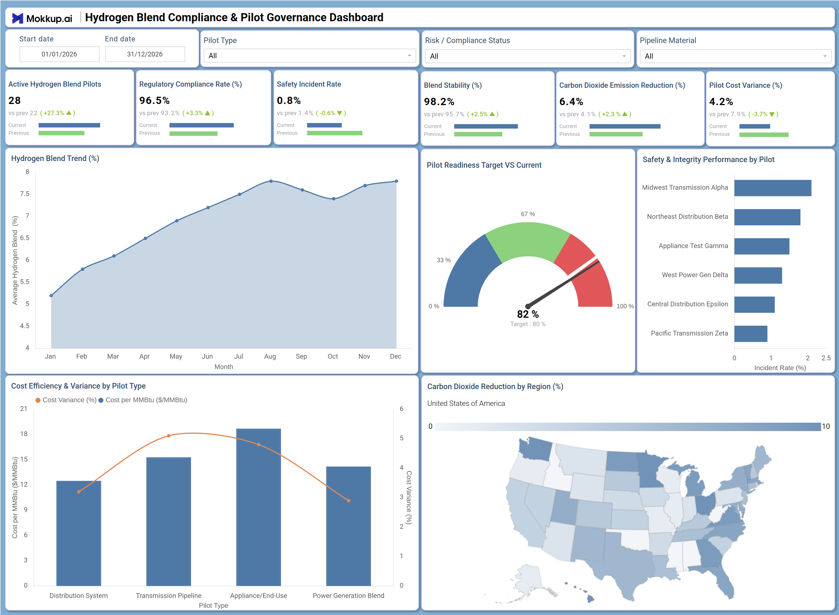Click the Jan data point on Hydrogen Blend Trend
839x615 pixels.
(51, 295)
